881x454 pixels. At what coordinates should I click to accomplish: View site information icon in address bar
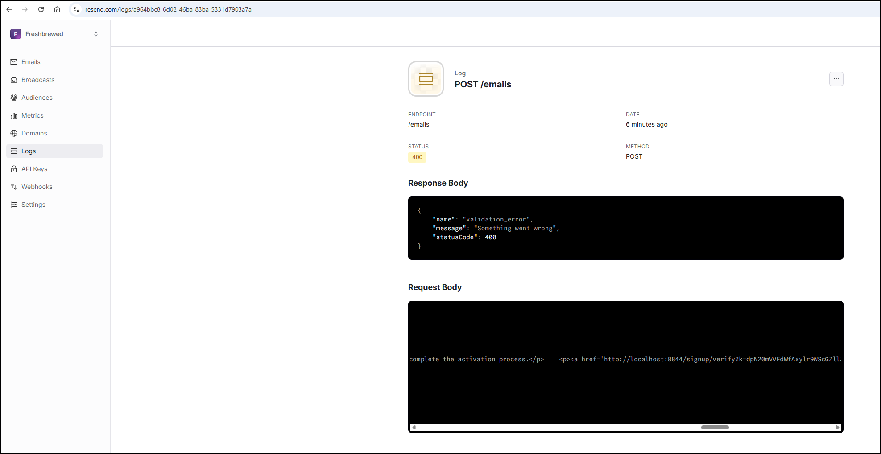(x=76, y=9)
